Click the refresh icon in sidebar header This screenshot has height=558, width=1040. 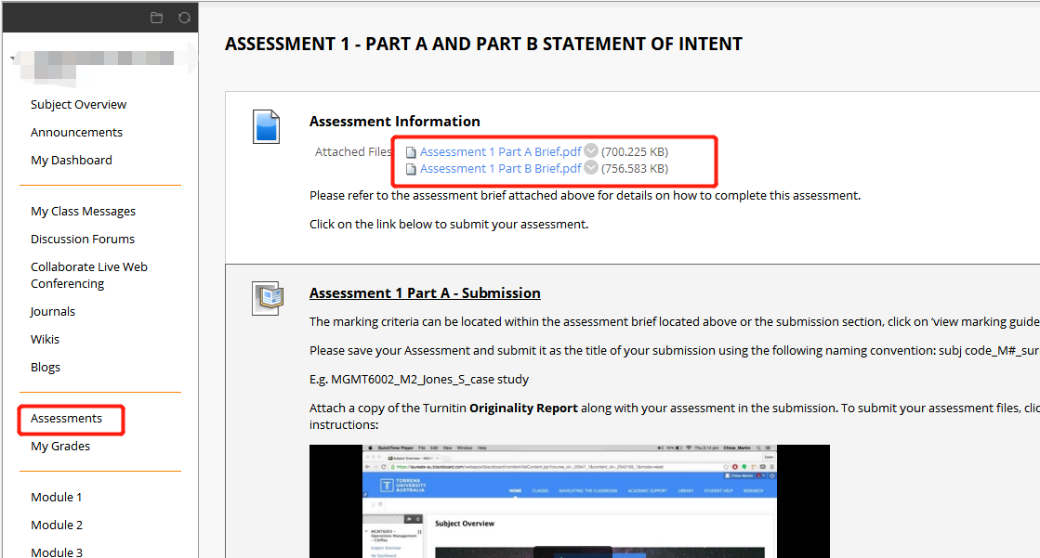click(x=184, y=18)
